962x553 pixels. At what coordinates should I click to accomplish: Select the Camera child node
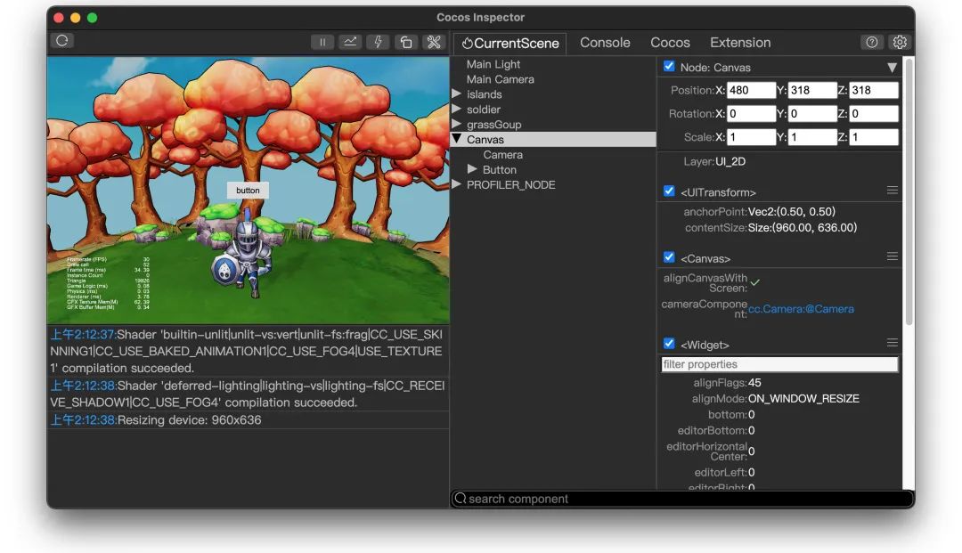point(502,154)
